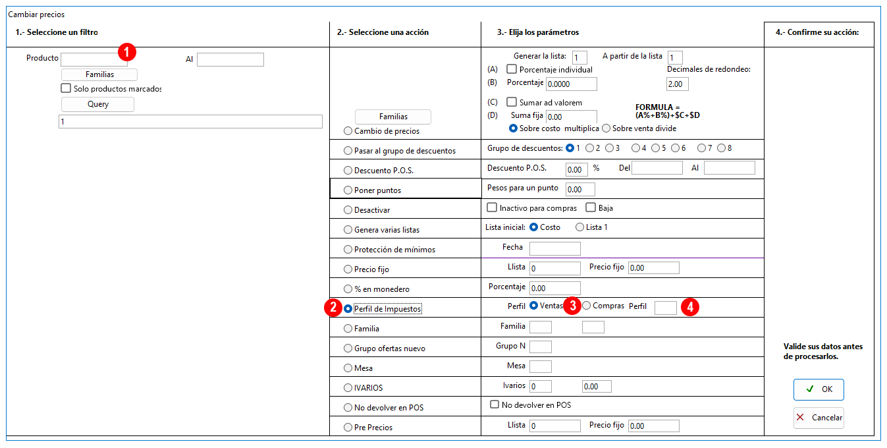Choose Grupo de descuentos 6
Image resolution: width=887 pixels, height=448 pixels.
675,148
